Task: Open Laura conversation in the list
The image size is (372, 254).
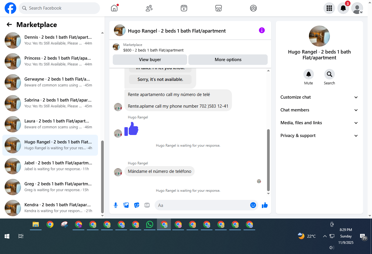Action: 50,124
